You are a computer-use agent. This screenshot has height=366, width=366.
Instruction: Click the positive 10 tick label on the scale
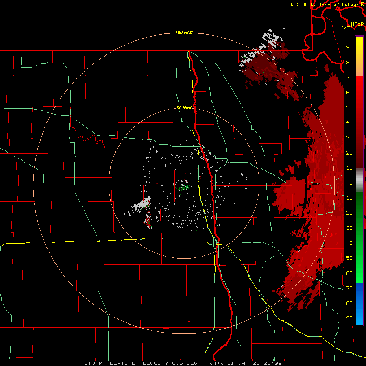coord(349,168)
